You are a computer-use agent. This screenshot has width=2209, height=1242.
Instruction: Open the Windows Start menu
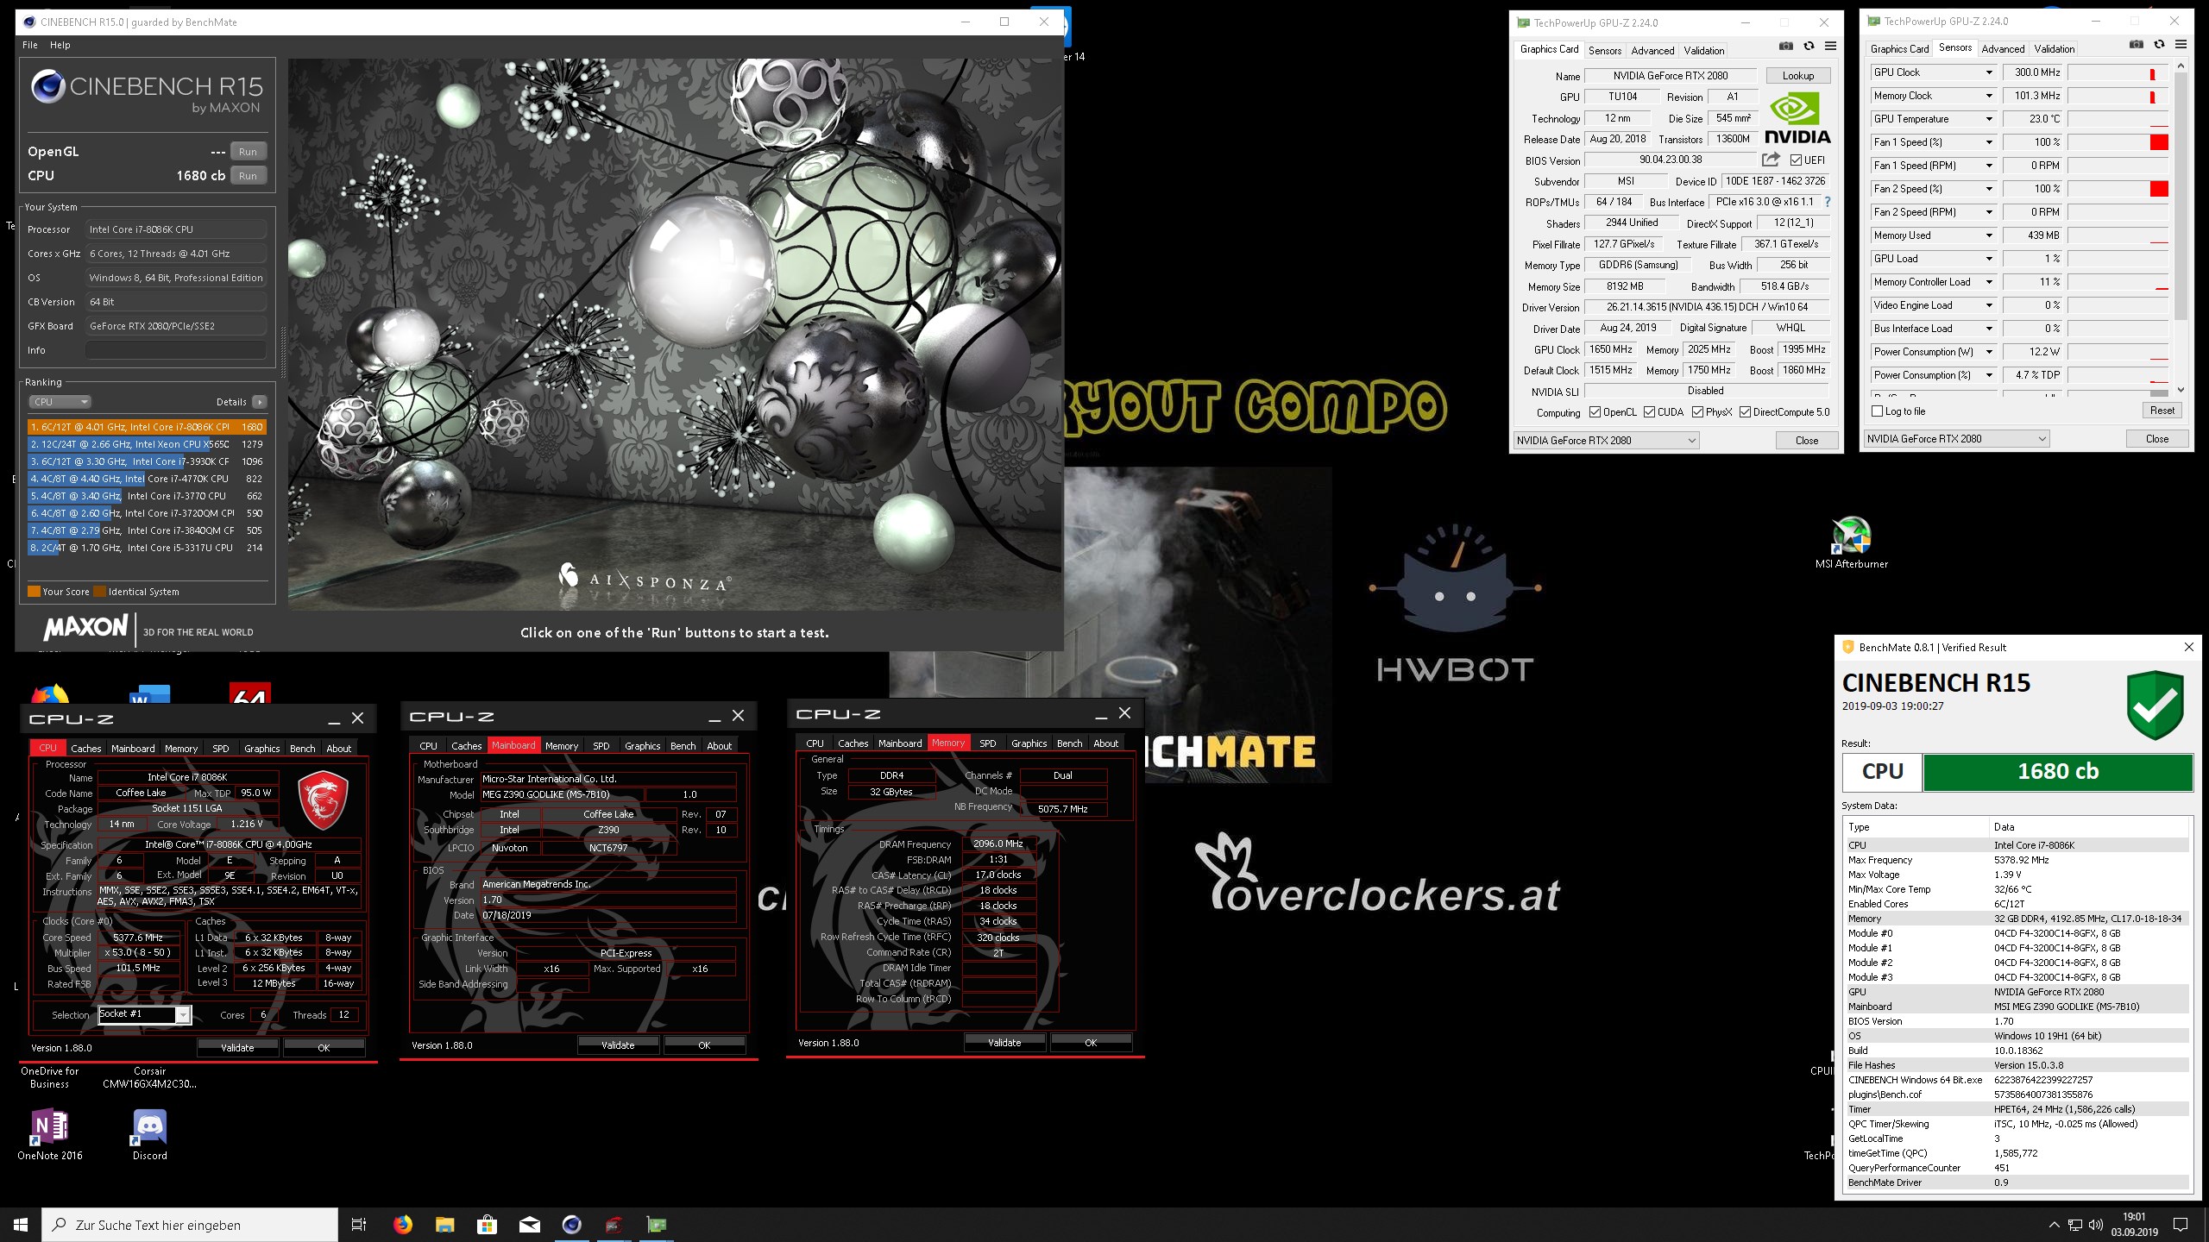pos(21,1225)
